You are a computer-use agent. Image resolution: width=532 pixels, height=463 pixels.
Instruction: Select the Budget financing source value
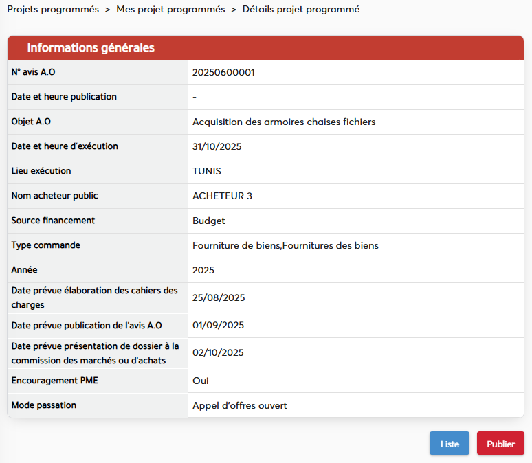(209, 221)
